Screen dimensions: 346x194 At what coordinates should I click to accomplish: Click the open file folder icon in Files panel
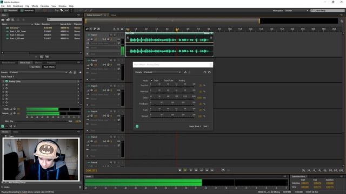(3, 20)
